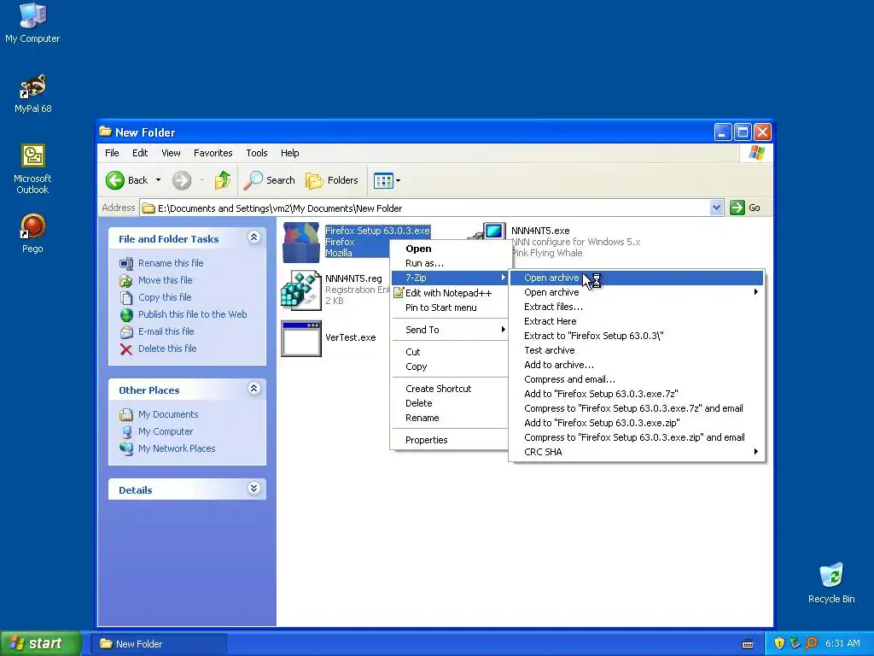Viewport: 874px width, 656px height.
Task: Click the keyboard icon on the taskbar
Action: 748,644
